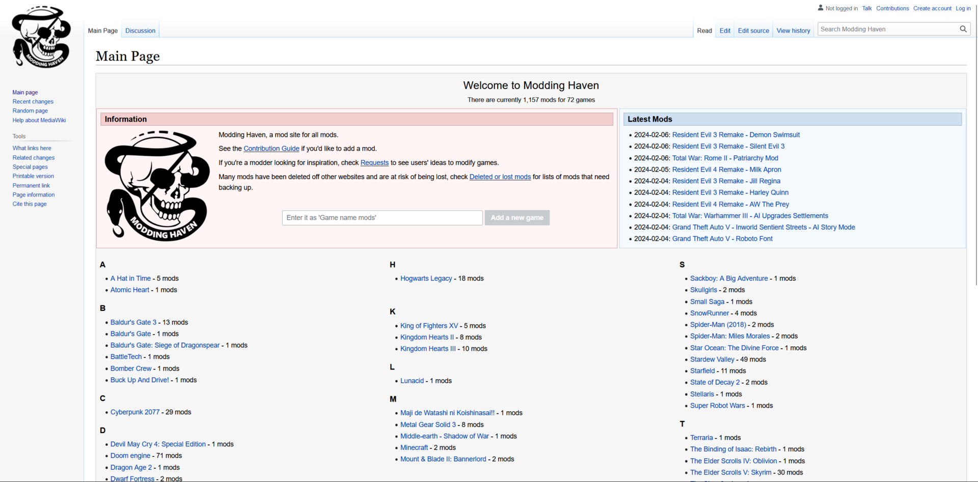Click Permanent link in Tools

pyautogui.click(x=31, y=186)
